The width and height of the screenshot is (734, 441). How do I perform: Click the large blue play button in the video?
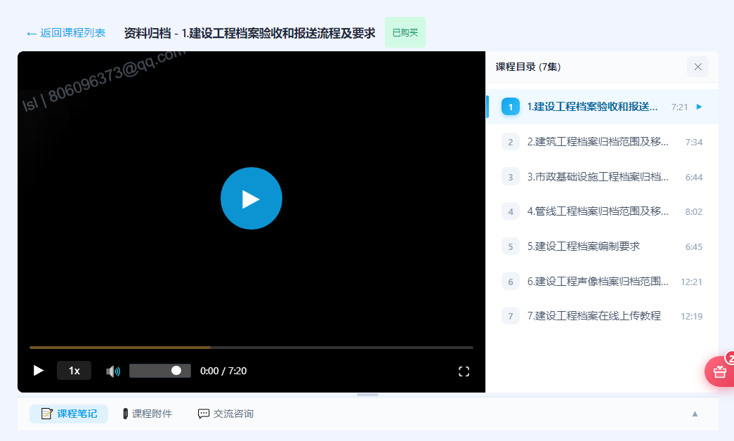[x=251, y=199]
